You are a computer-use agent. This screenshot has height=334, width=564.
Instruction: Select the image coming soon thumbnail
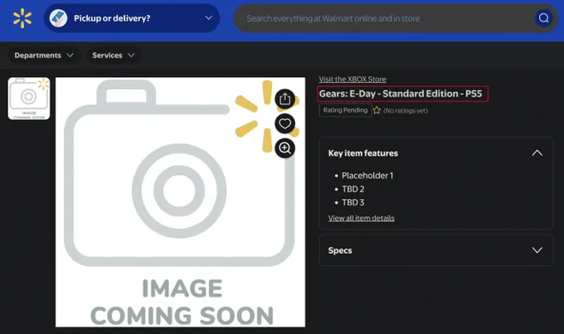pos(29,98)
